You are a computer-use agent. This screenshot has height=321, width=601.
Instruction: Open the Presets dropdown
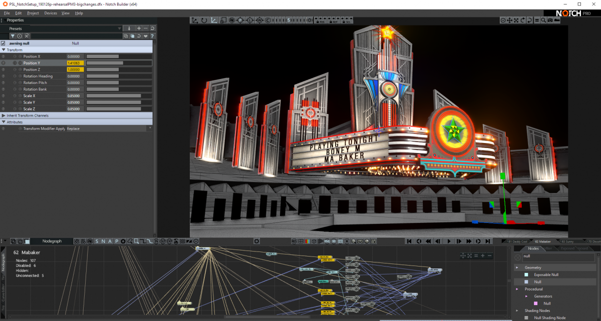tap(120, 28)
